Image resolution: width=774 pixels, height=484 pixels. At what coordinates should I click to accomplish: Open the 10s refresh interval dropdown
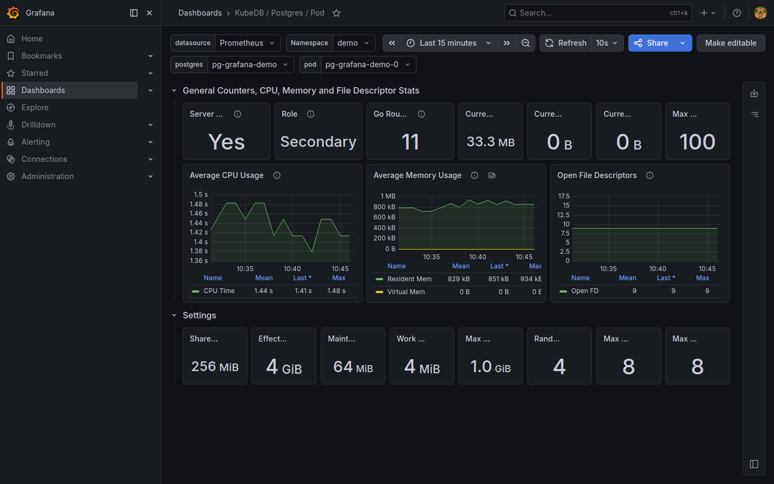coord(607,43)
